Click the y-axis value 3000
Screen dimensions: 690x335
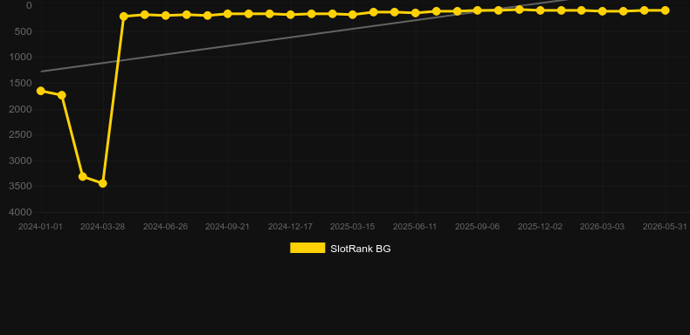tap(21, 161)
